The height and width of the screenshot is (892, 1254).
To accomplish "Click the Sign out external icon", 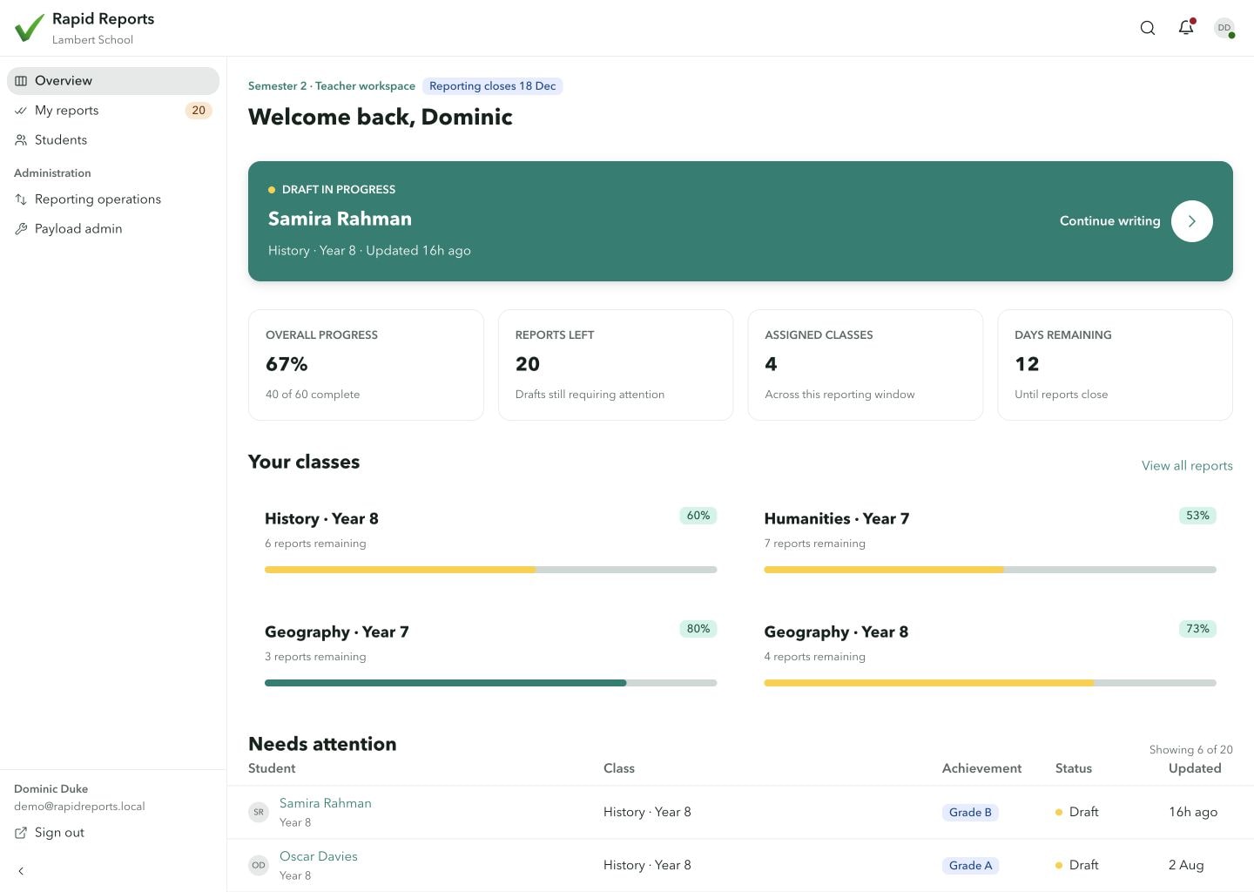I will click(x=21, y=833).
